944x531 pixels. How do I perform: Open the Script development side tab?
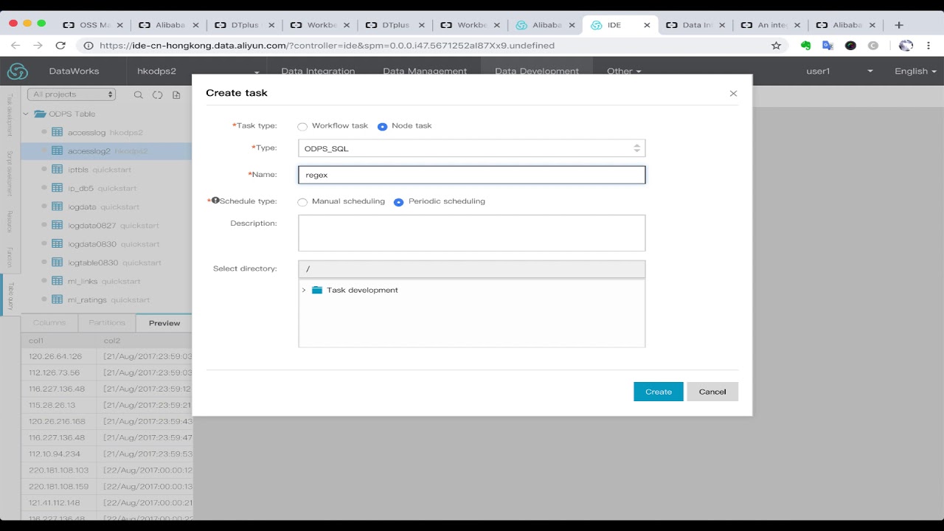pyautogui.click(x=10, y=174)
